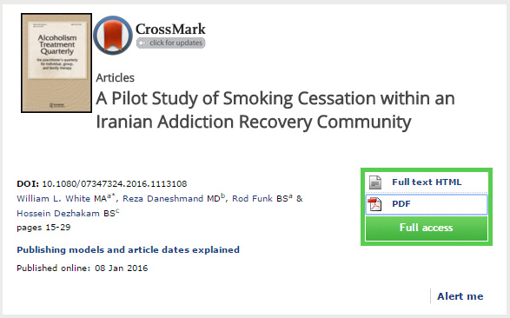This screenshot has height=318, width=510.
Task: Open the Alcoholism Treatment Quarterly journal cover
Action: (x=56, y=63)
